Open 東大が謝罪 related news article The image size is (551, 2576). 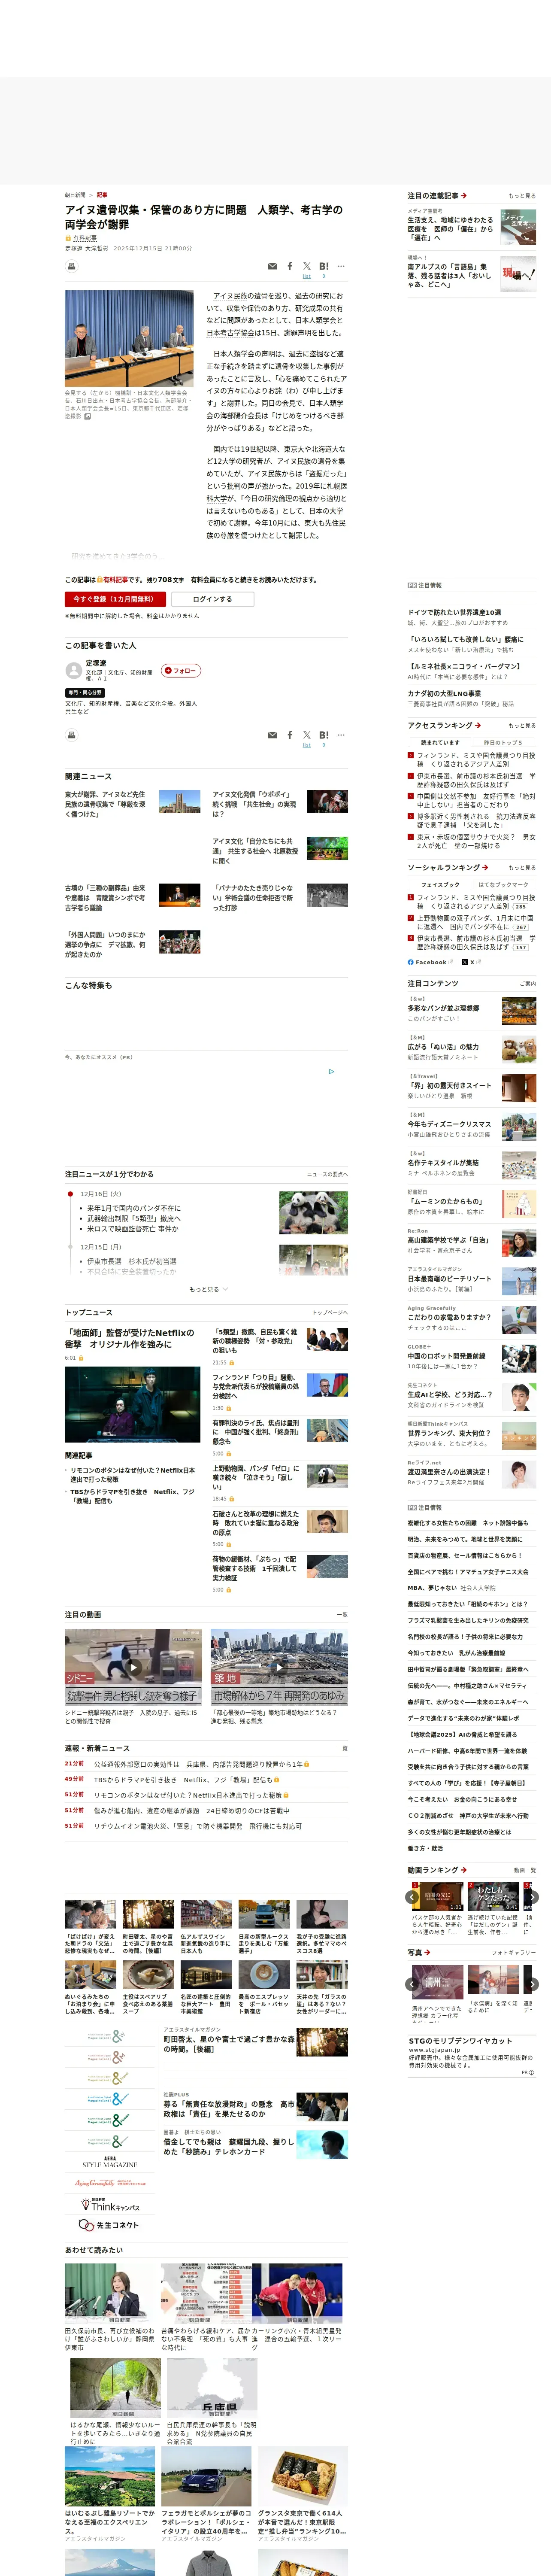[105, 804]
